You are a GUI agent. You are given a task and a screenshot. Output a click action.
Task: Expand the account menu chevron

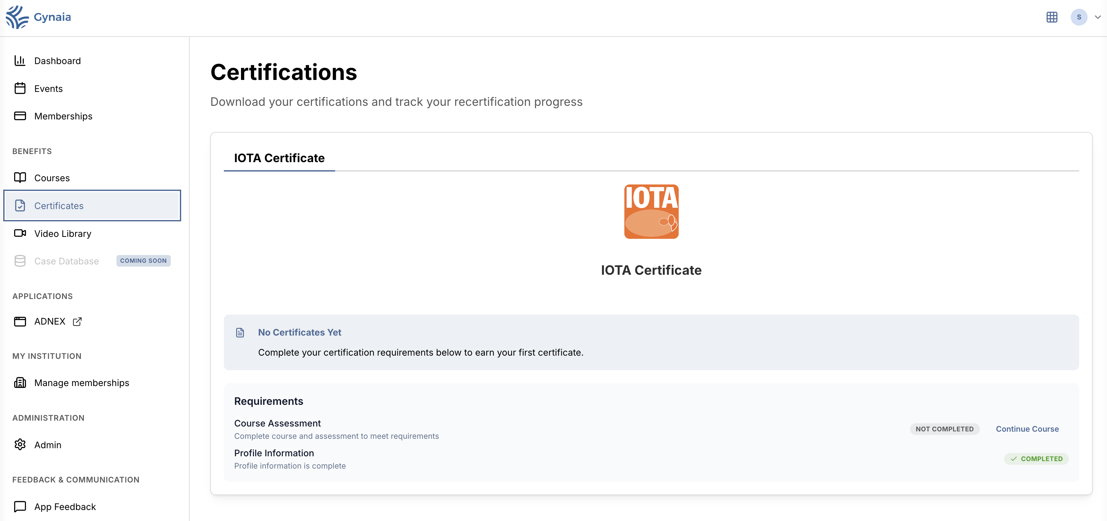(x=1098, y=17)
